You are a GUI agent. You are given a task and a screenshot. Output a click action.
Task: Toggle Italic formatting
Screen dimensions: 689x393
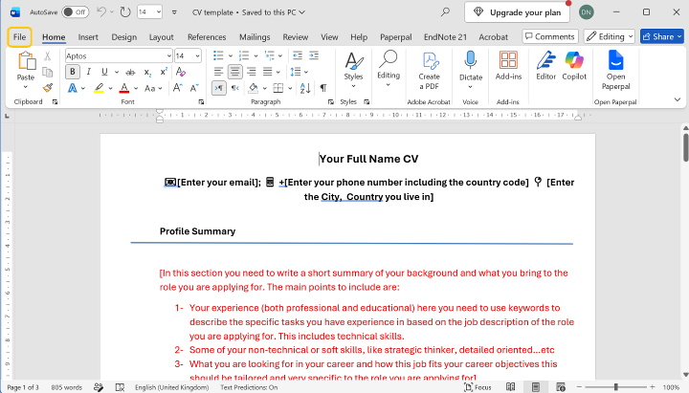[88, 72]
